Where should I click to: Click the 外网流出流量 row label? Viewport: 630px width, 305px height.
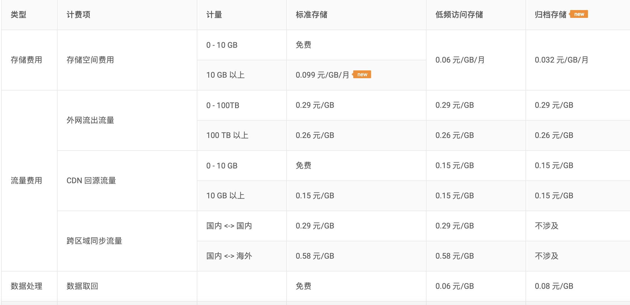click(90, 120)
